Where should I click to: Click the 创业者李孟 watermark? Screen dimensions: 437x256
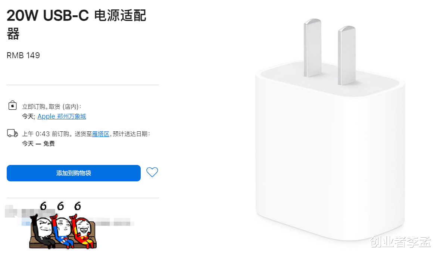click(400, 241)
